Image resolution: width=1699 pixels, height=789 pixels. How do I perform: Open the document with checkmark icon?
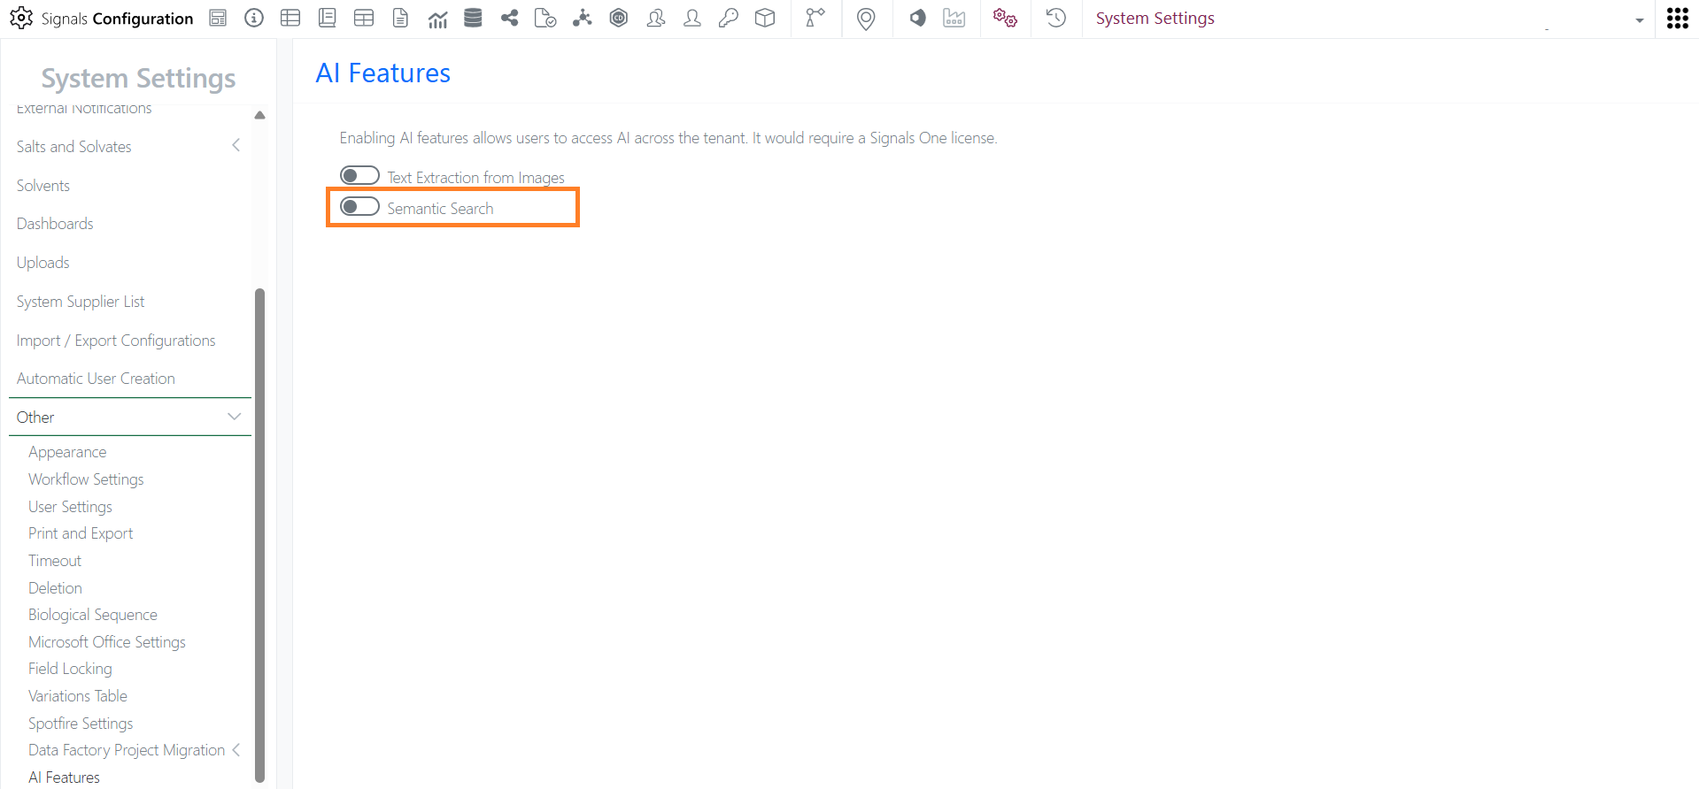coord(545,18)
